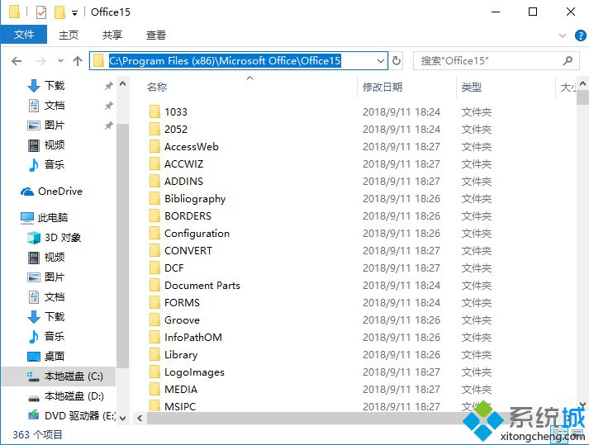Select the Library folder name

[x=181, y=354]
